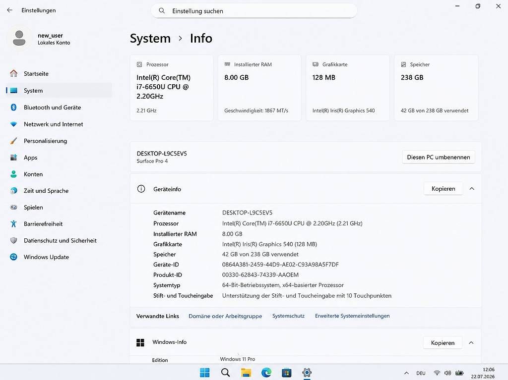
Task: Open the Windows Start button
Action: point(205,373)
